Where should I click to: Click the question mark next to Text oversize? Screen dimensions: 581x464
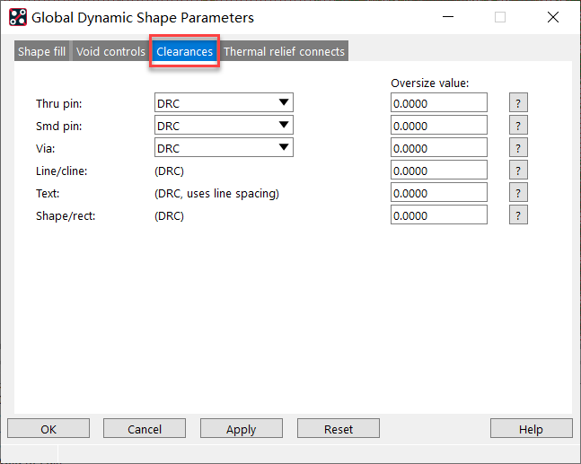click(x=518, y=193)
